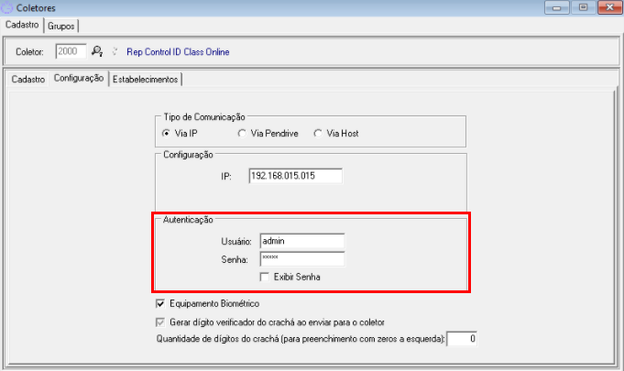
Task: Click the IP address input field
Action: pos(295,176)
